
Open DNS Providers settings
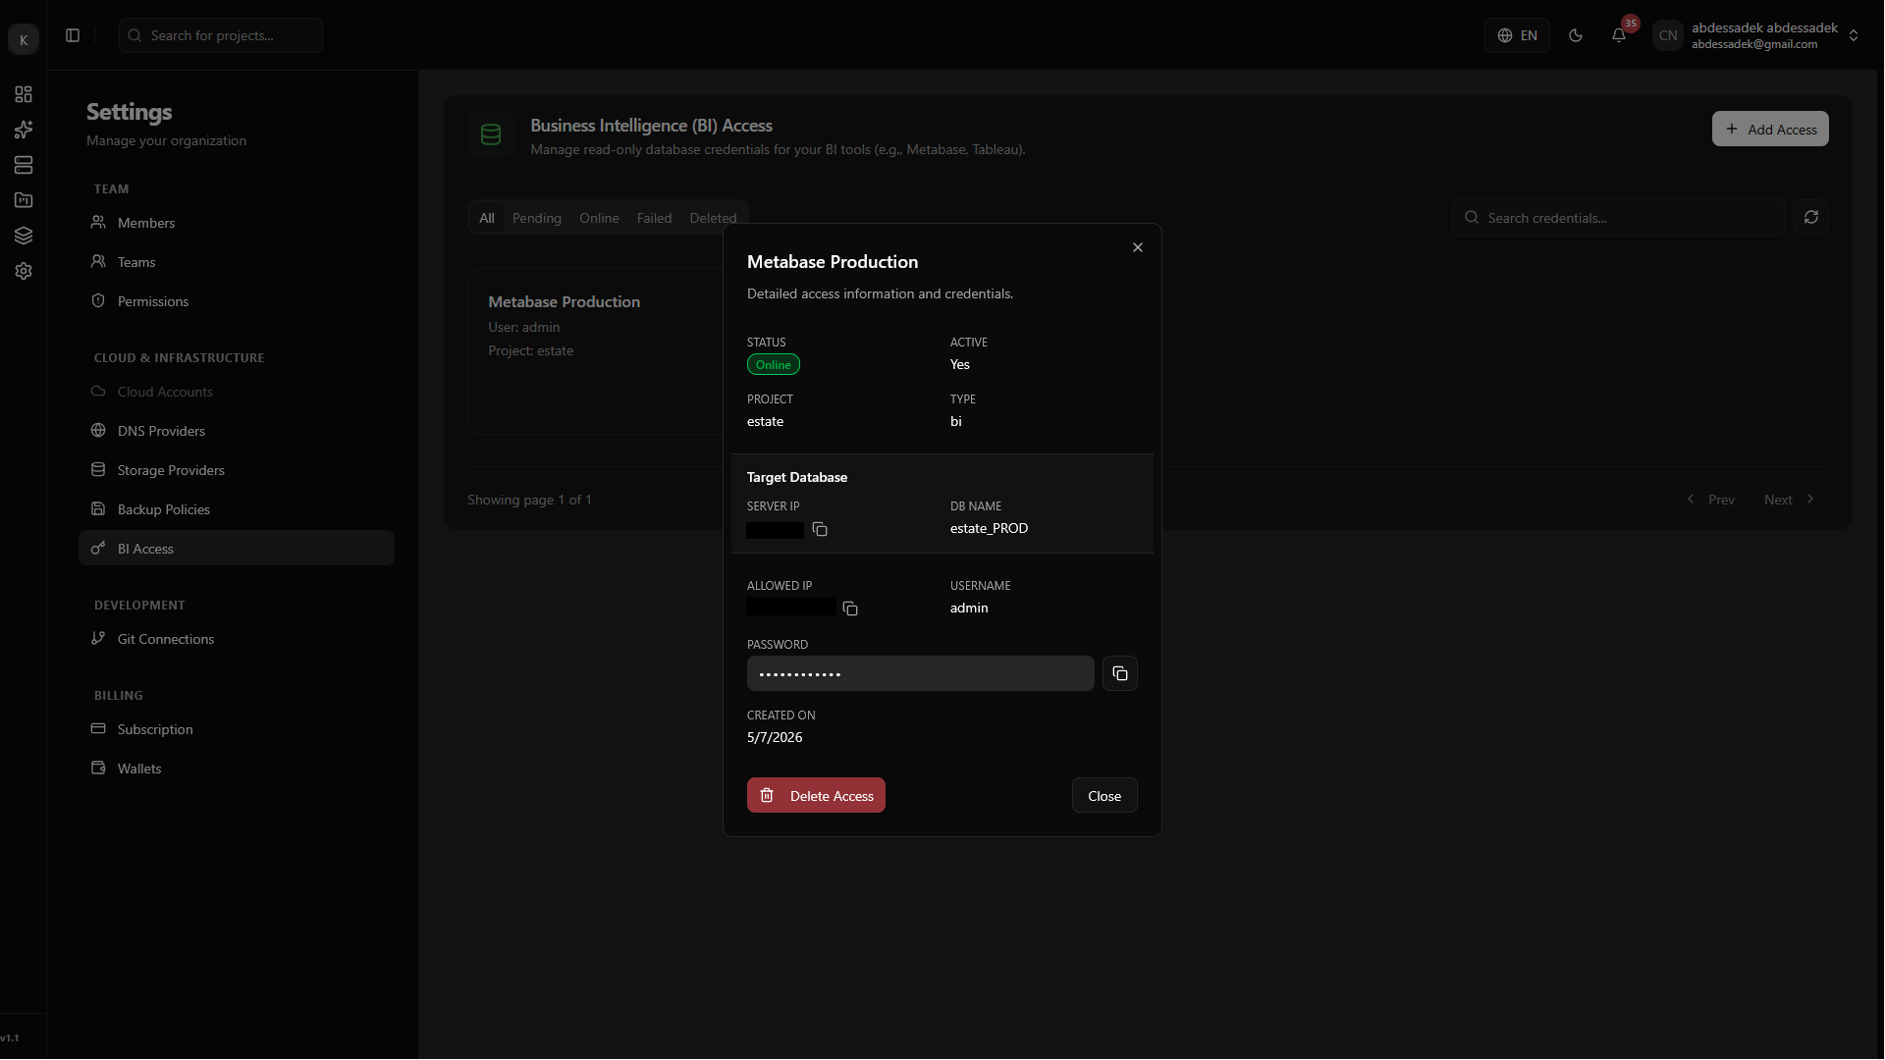pyautogui.click(x=237, y=431)
